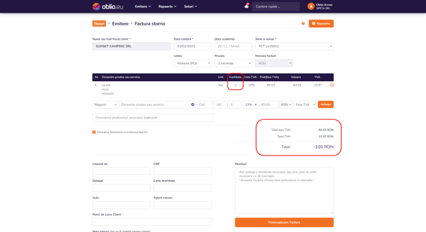The image size is (426, 232).
Task: Open the Rapoarte top navigation menu
Action: tap(167, 7)
